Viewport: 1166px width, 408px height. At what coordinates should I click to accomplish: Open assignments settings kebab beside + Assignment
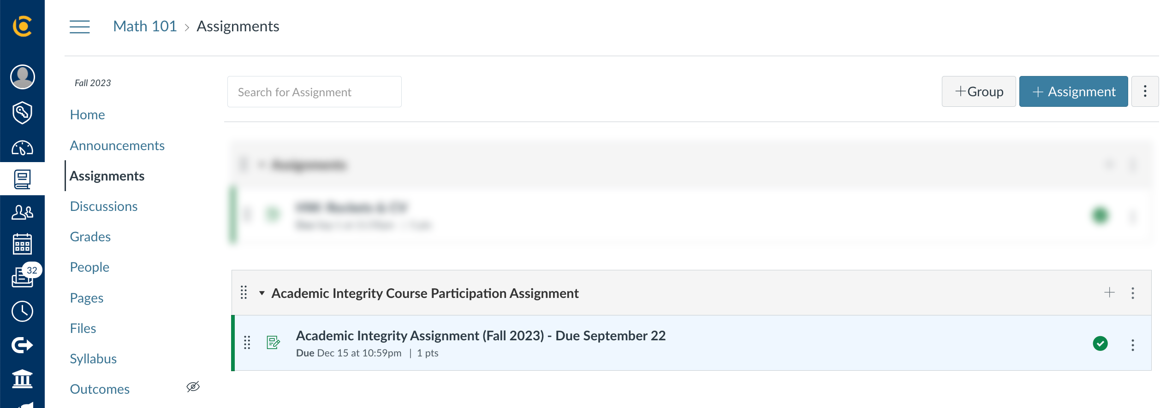(1145, 91)
